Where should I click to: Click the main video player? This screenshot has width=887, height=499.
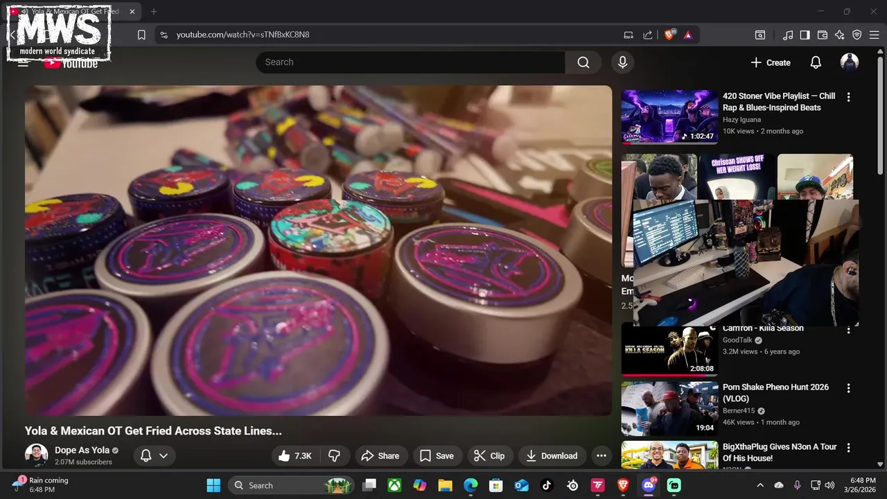[319, 250]
